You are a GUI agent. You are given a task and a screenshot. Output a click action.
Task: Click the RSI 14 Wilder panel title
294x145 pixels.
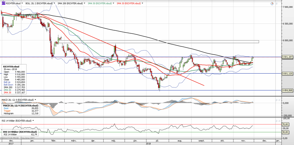click(x=17, y=120)
